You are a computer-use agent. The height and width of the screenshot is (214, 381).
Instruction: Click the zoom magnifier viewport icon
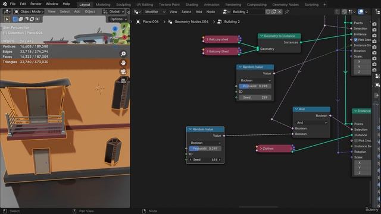(x=123, y=54)
